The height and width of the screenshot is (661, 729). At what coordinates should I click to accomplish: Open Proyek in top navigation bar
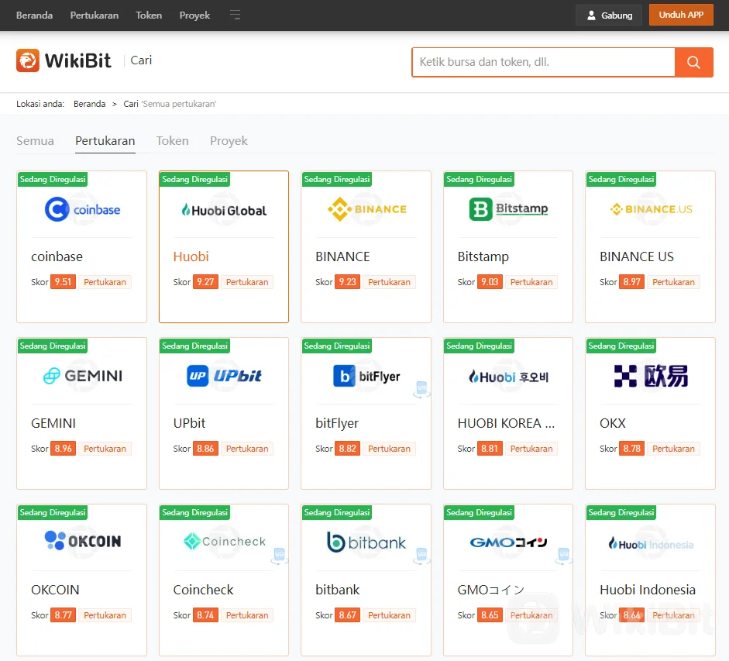tap(194, 15)
